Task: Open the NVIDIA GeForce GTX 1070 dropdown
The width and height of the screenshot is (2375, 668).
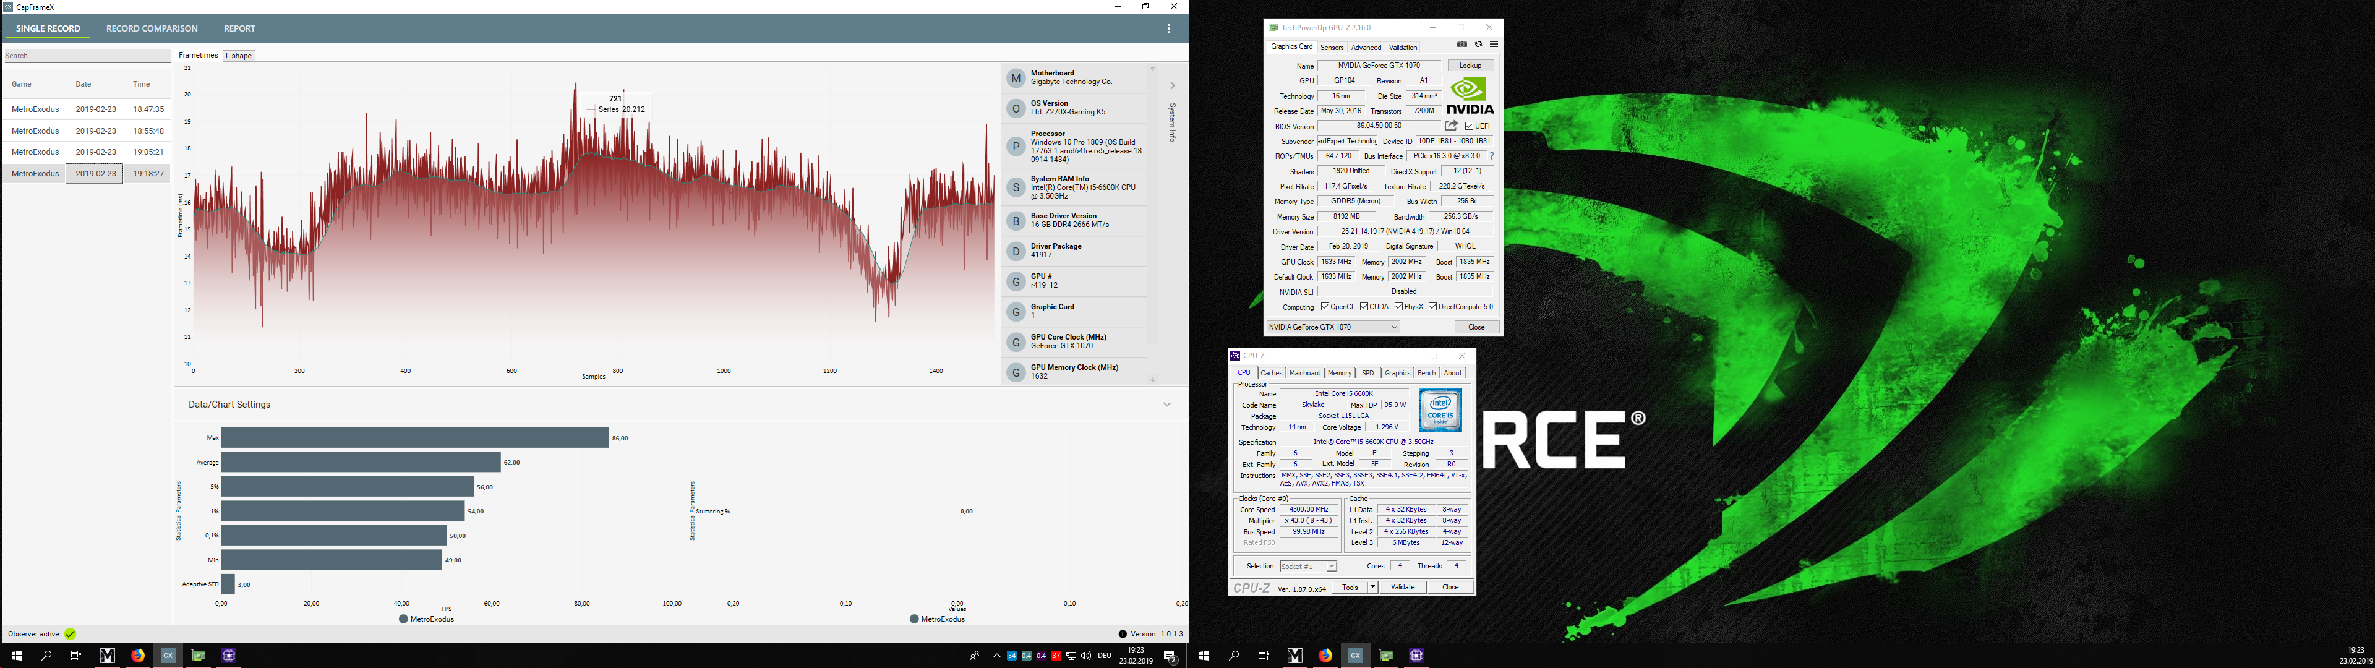Action: (1333, 327)
